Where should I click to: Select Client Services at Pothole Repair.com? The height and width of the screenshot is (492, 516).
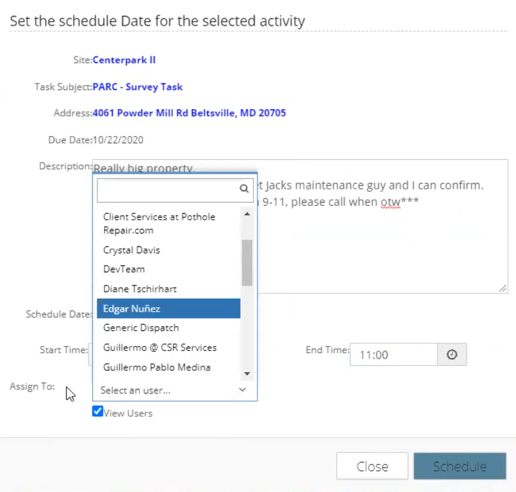tap(168, 224)
